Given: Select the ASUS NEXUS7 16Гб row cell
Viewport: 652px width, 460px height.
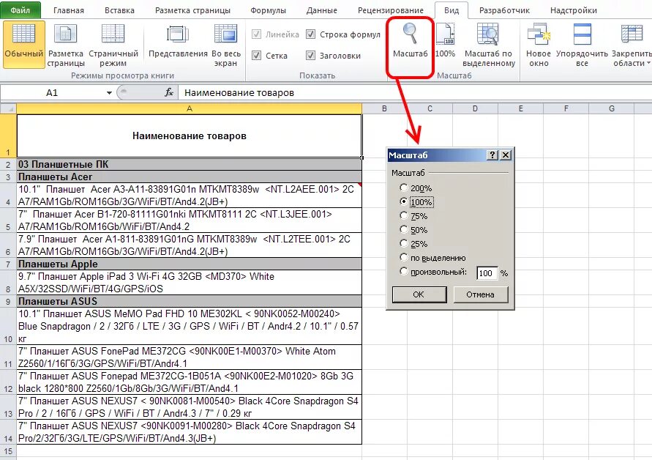Looking at the screenshot, I should [x=190, y=407].
